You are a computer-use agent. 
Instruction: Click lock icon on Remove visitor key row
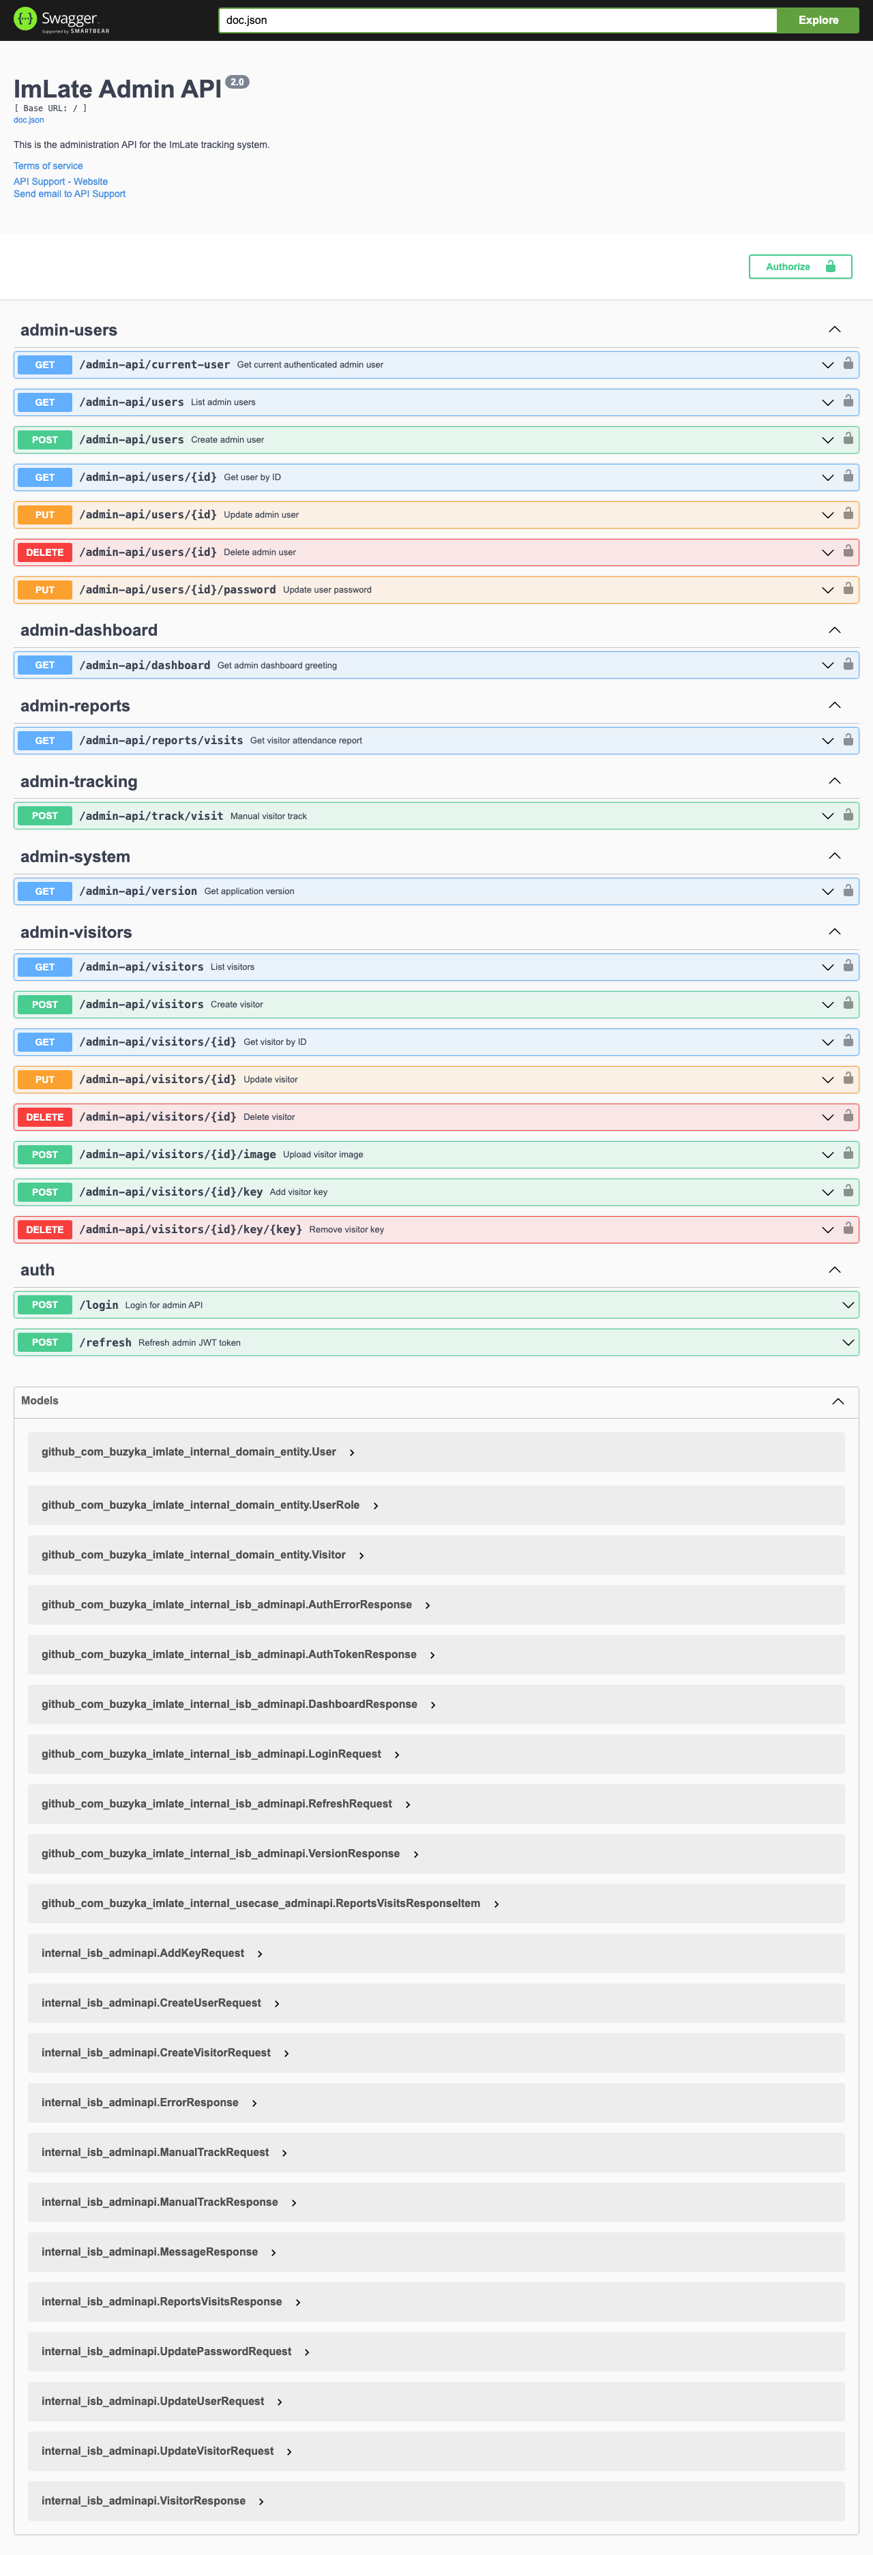coord(848,1229)
